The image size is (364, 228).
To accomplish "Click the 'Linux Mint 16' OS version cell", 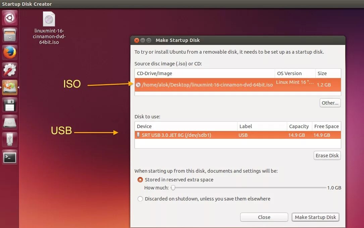I will 295,82.
